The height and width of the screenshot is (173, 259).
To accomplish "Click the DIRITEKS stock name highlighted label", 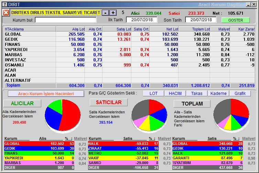I will (x=56, y=12).
